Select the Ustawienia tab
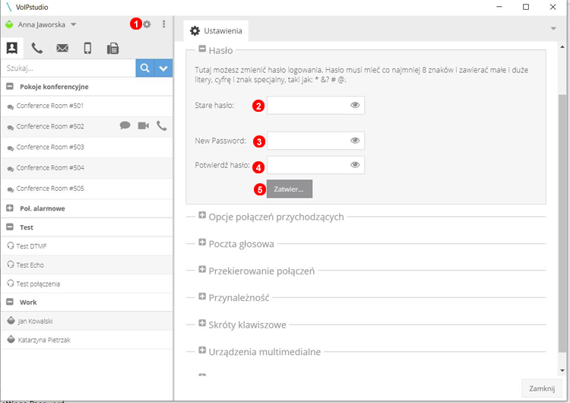 click(216, 31)
